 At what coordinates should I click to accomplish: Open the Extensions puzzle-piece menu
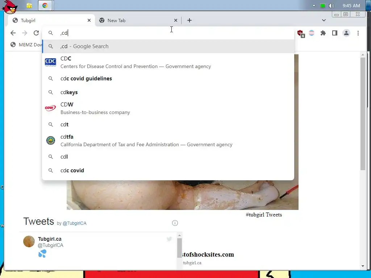pos(323,33)
